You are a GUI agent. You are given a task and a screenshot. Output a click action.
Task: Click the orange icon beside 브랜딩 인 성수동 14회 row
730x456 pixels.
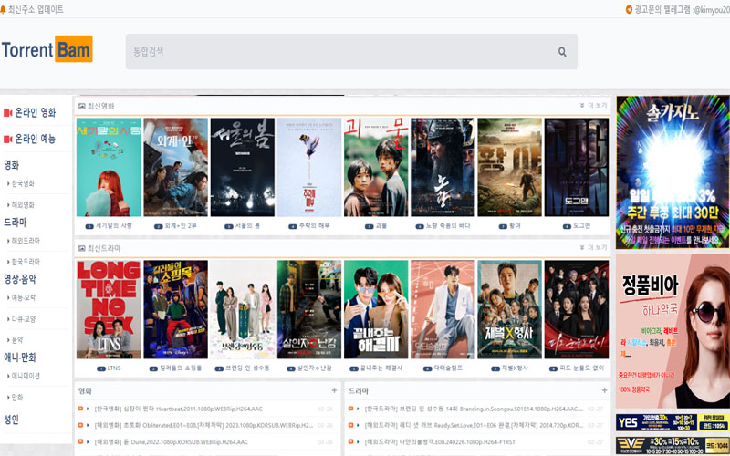[x=350, y=409]
